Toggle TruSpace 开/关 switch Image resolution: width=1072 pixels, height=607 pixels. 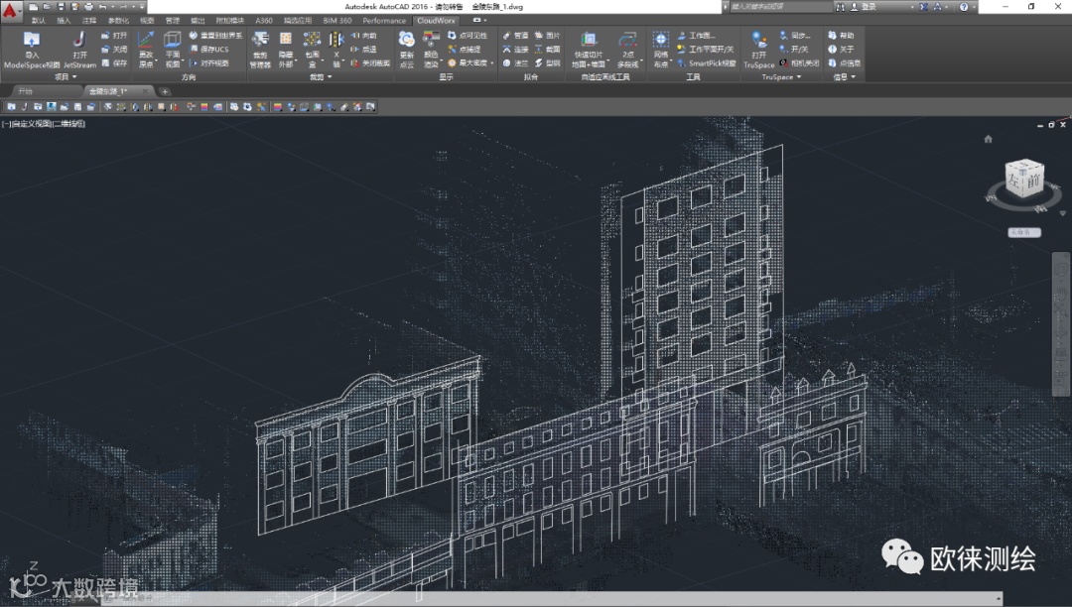coord(793,49)
